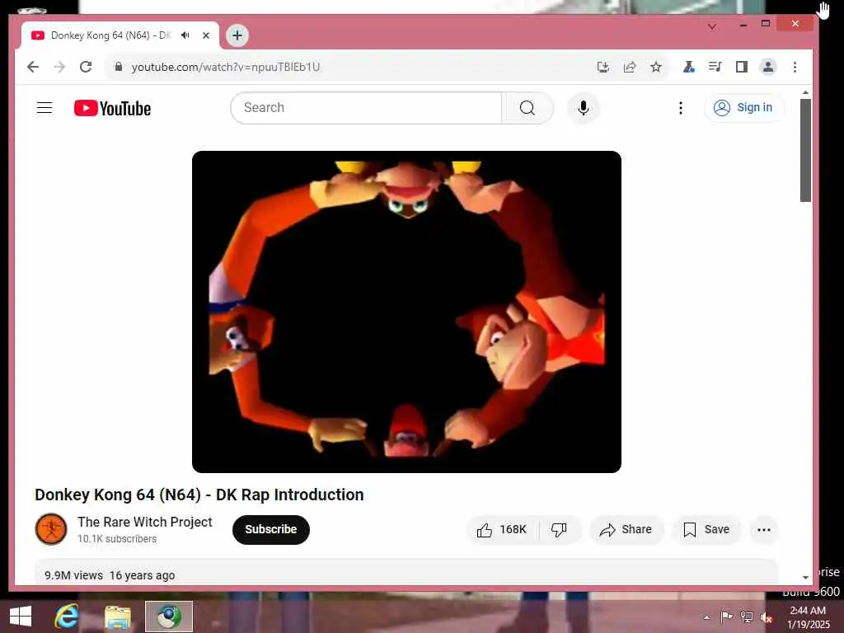Viewport: 844px width, 633px height.
Task: Save the video to a playlist
Action: [x=706, y=530]
